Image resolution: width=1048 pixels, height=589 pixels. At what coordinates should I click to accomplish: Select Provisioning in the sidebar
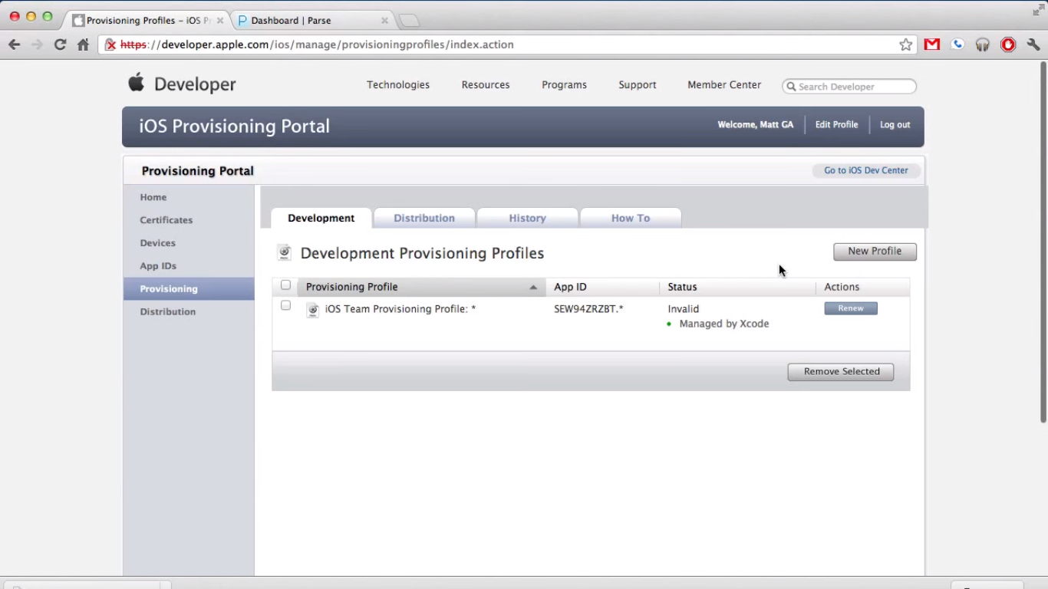tap(189, 289)
